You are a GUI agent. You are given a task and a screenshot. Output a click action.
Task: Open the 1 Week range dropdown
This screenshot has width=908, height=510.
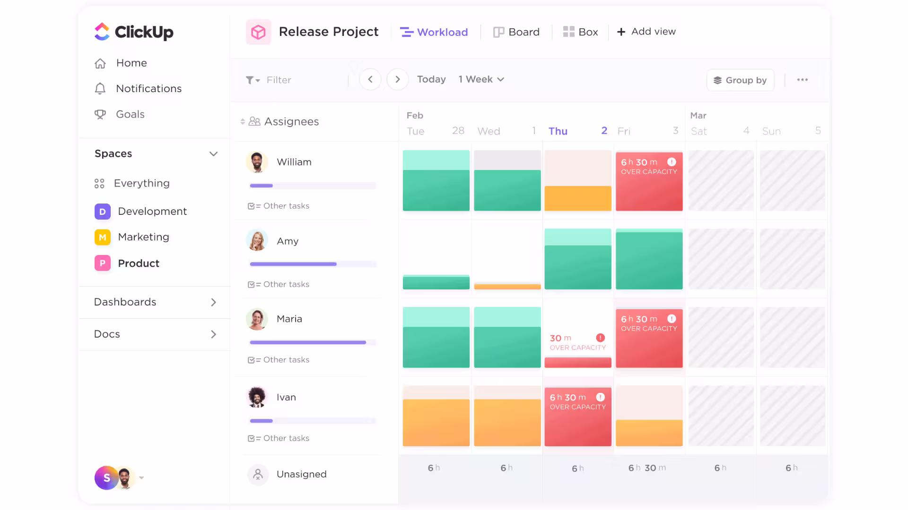click(x=481, y=79)
